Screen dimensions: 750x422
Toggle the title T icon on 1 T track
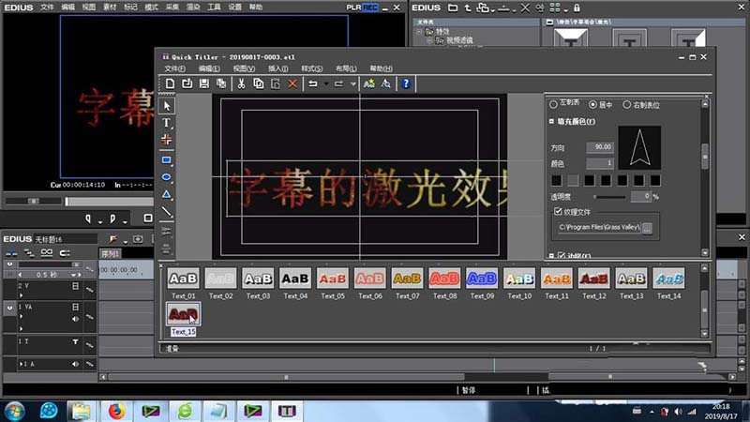pos(75,341)
